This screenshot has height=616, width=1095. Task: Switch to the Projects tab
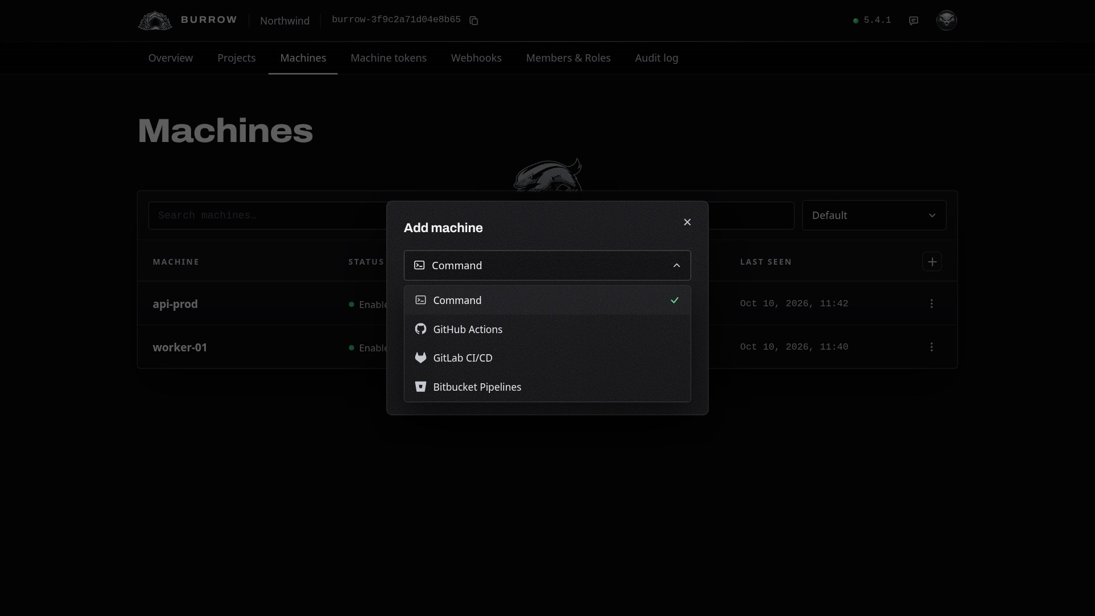click(x=236, y=58)
